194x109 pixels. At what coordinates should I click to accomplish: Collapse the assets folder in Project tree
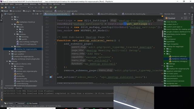pyautogui.click(x=15, y=27)
